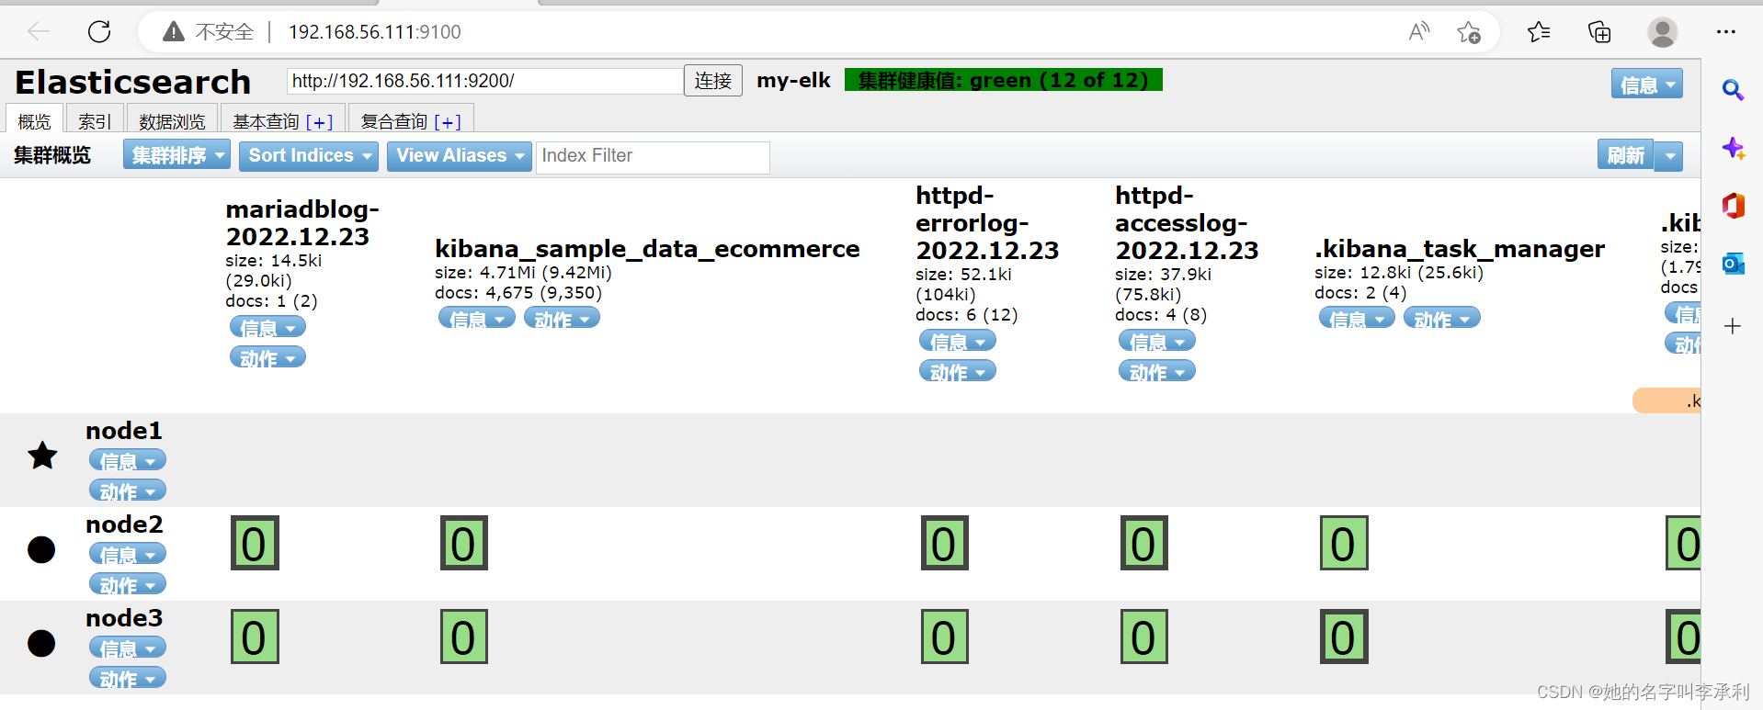
Task: Open 动作 dropdown under .kibana_task_manager
Action: 1442,318
